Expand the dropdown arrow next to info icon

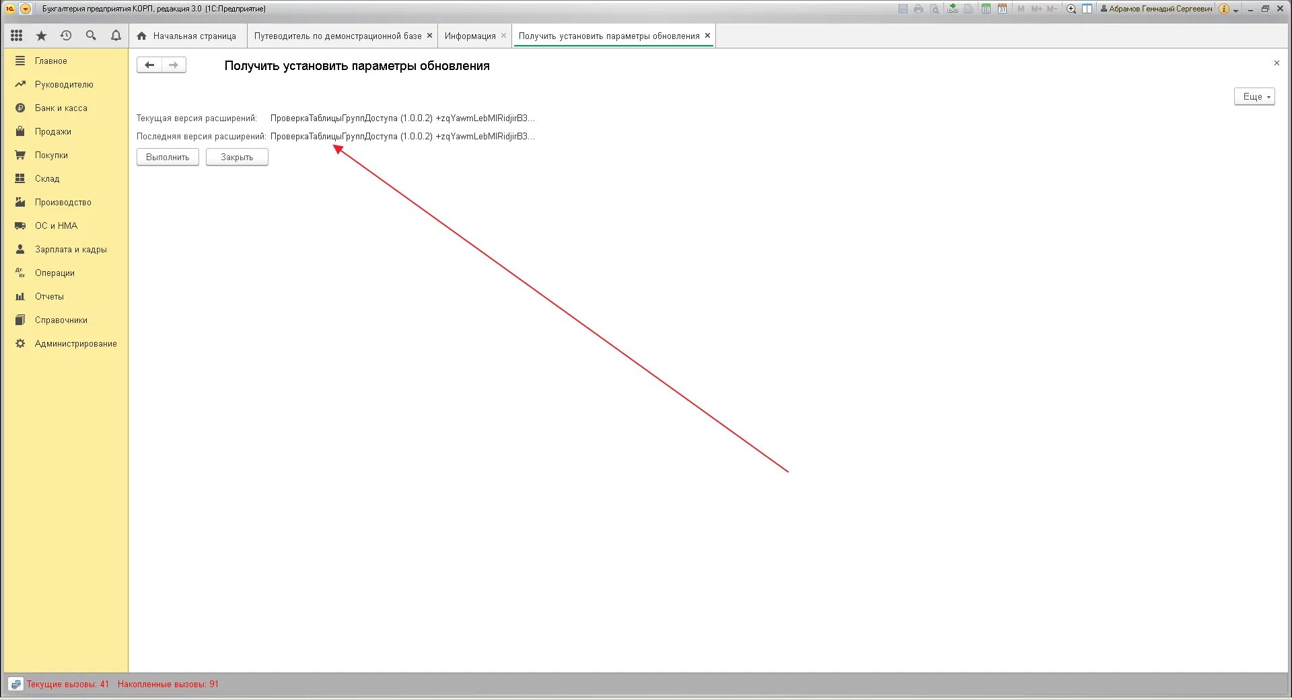coord(1236,10)
